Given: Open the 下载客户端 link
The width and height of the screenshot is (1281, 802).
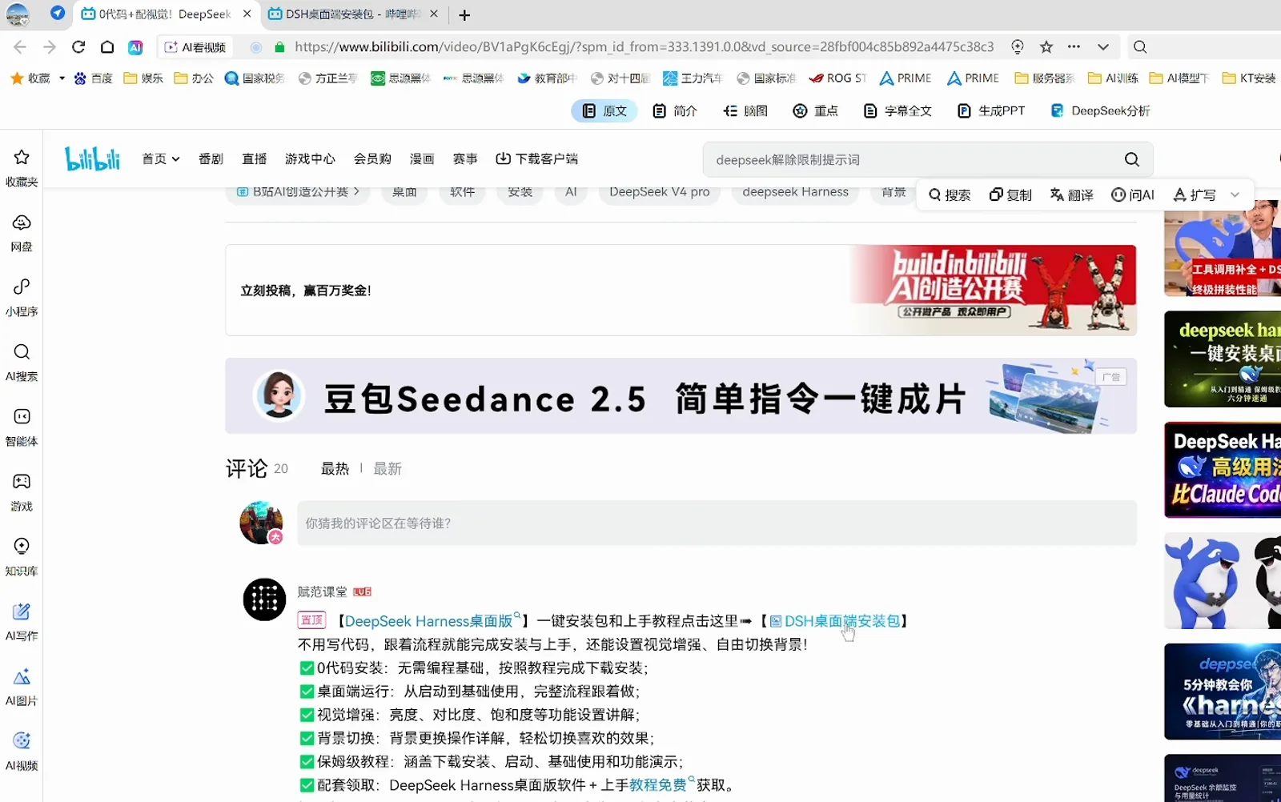Looking at the screenshot, I should [x=536, y=158].
